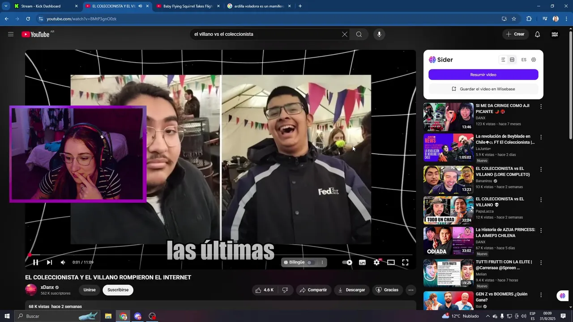The height and width of the screenshot is (322, 573).
Task: Open a new browser tab
Action: click(300, 6)
